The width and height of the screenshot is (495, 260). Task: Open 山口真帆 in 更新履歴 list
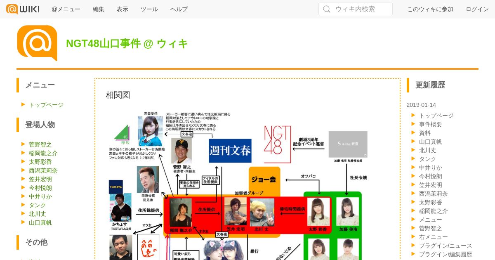[431, 142]
